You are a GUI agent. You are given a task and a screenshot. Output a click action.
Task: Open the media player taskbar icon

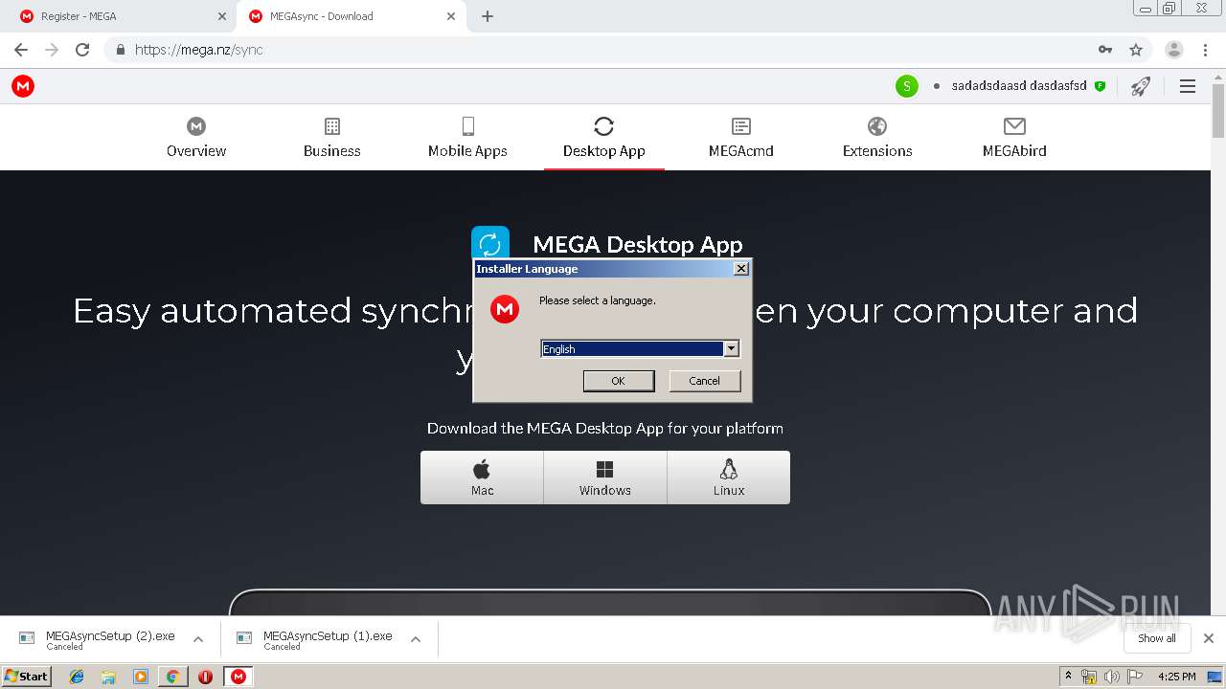tap(141, 677)
